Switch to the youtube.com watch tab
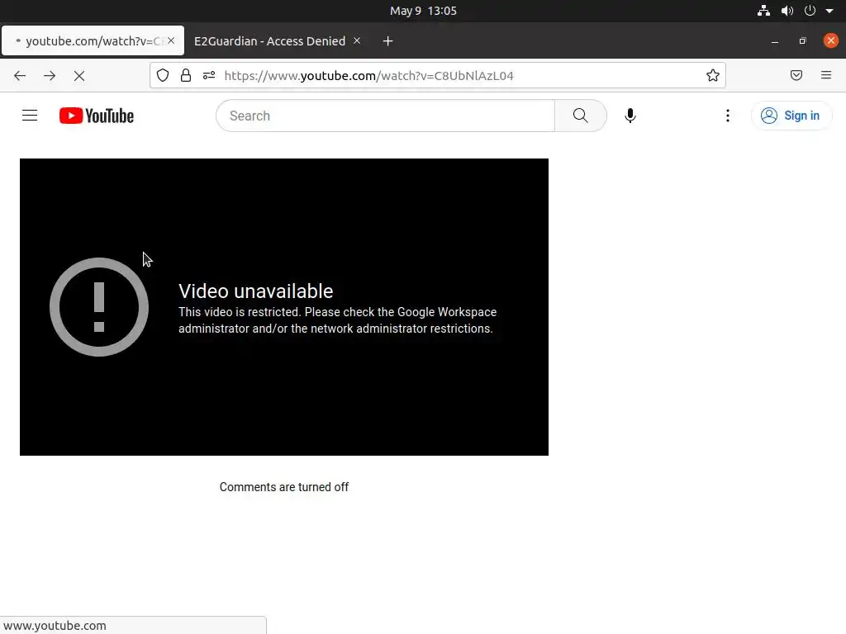This screenshot has height=634, width=846. click(93, 41)
